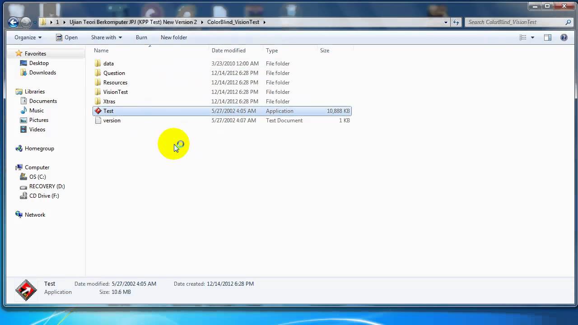Image resolution: width=578 pixels, height=325 pixels.
Task: Click the Back navigation arrow
Action: click(x=14, y=22)
